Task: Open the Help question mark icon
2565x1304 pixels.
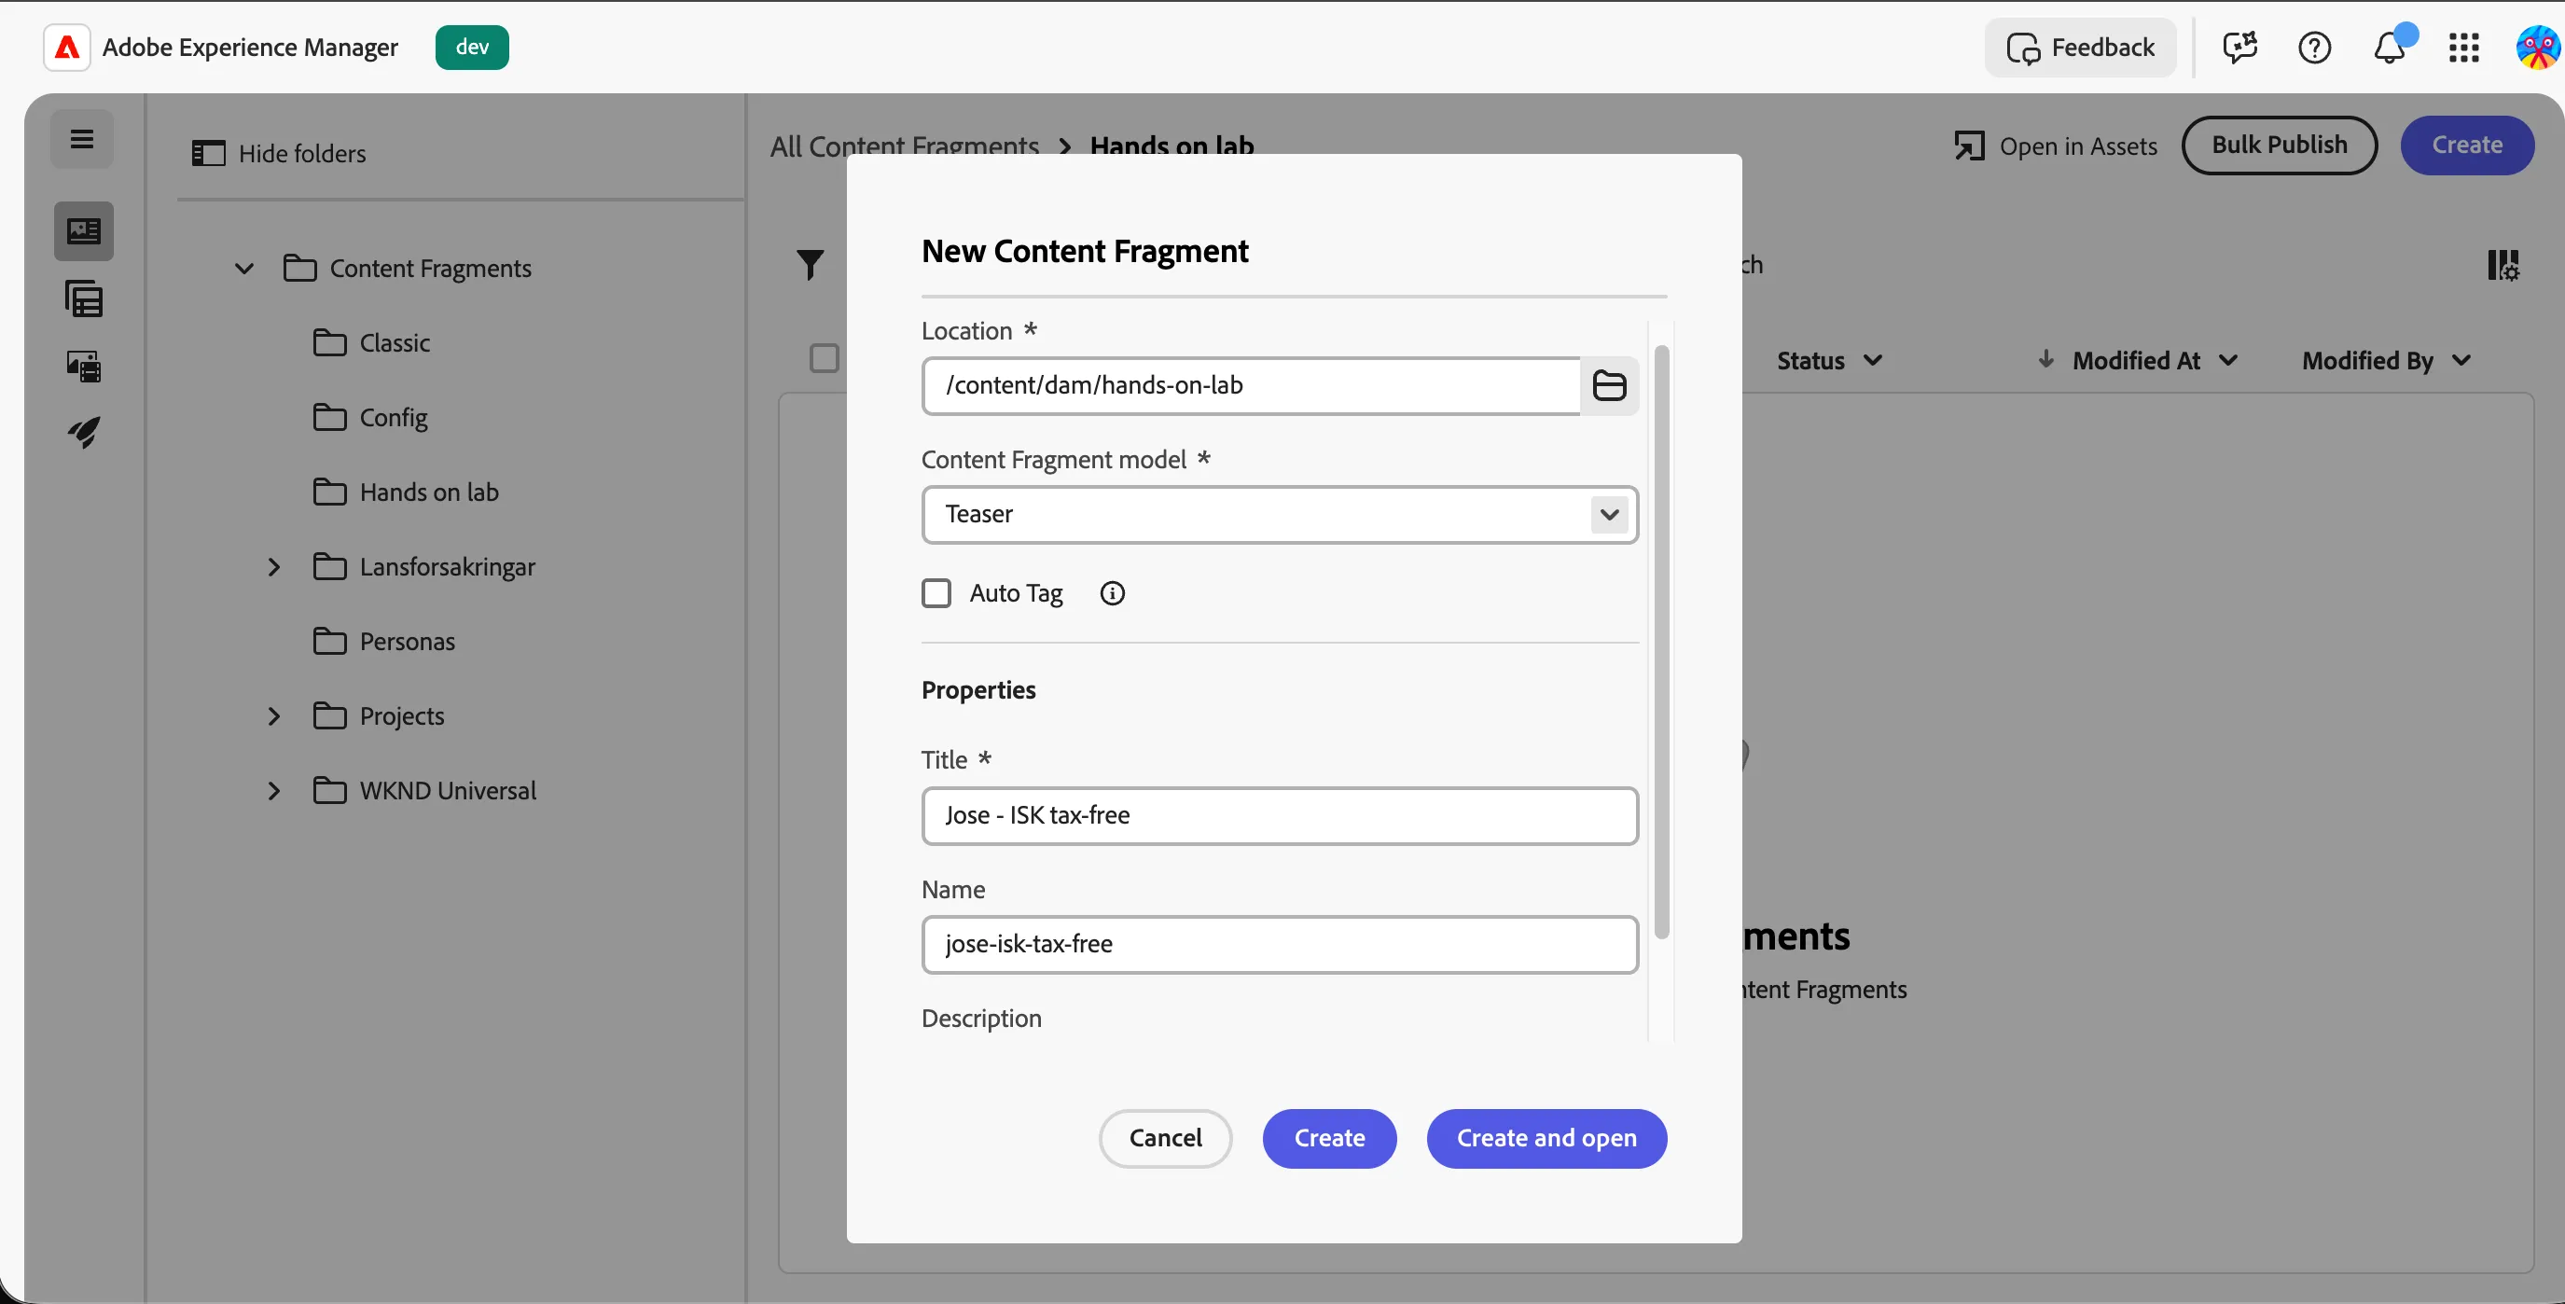Action: coord(2314,47)
